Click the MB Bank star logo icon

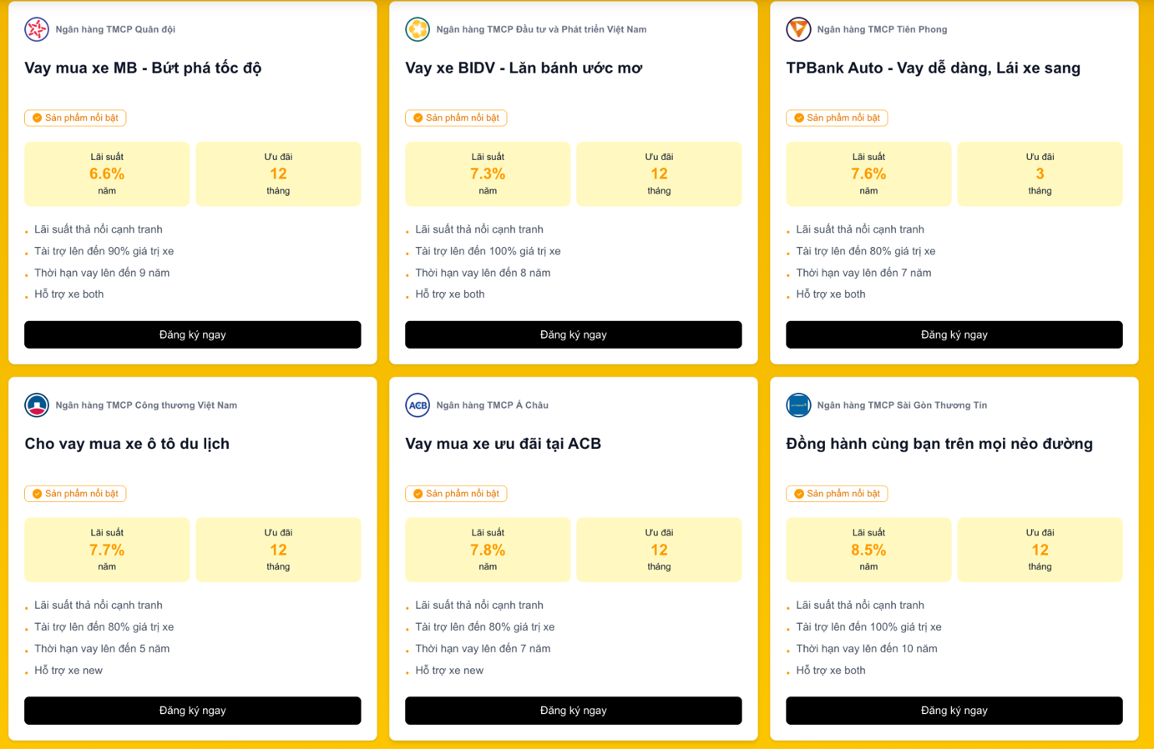click(37, 29)
